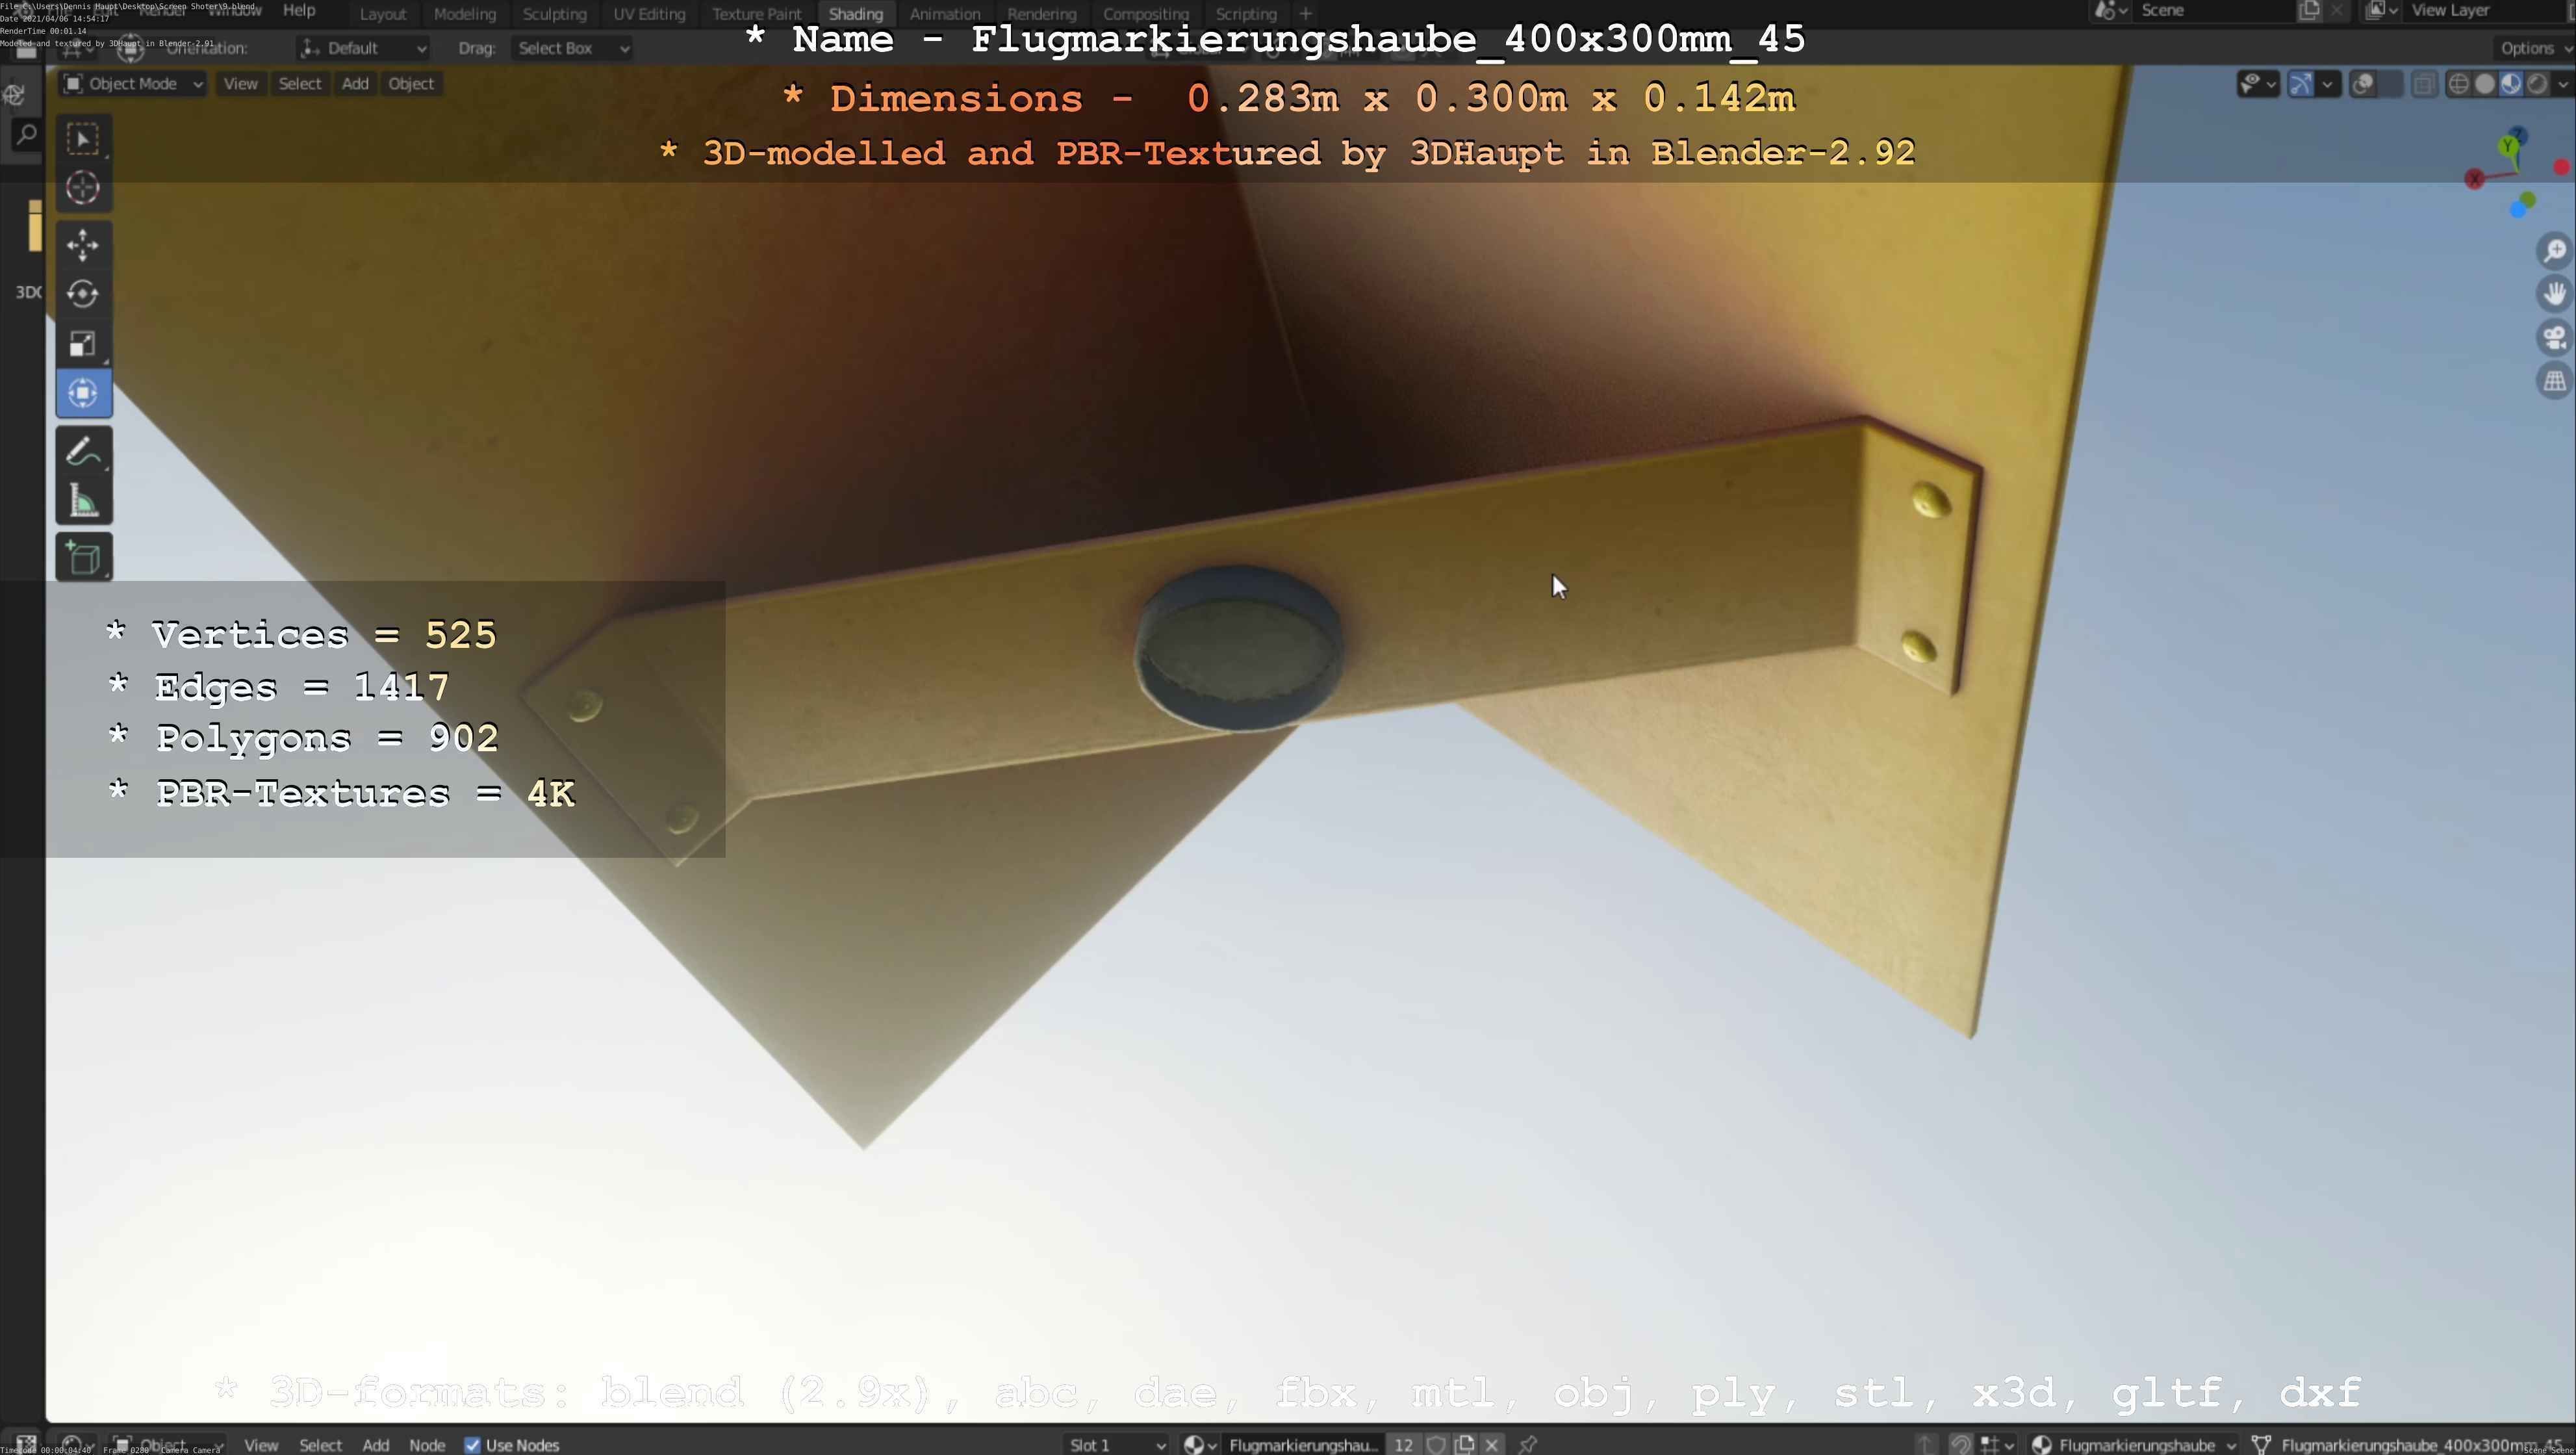This screenshot has width=2576, height=1455.
Task: Toggle Use Nodes checkbox
Action: [472, 1445]
